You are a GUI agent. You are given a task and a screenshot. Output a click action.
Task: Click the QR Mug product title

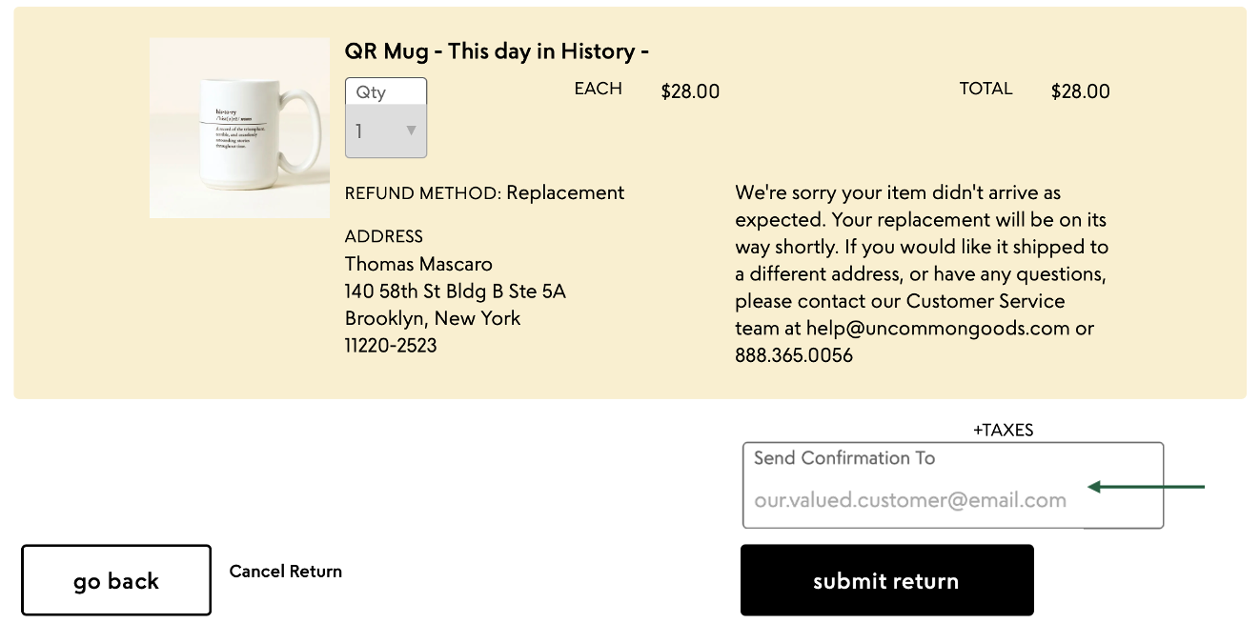pos(497,51)
